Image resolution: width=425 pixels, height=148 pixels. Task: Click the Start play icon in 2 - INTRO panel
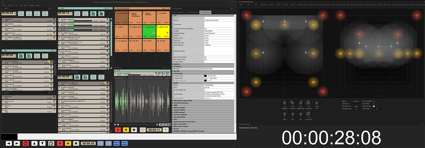(x=29, y=14)
